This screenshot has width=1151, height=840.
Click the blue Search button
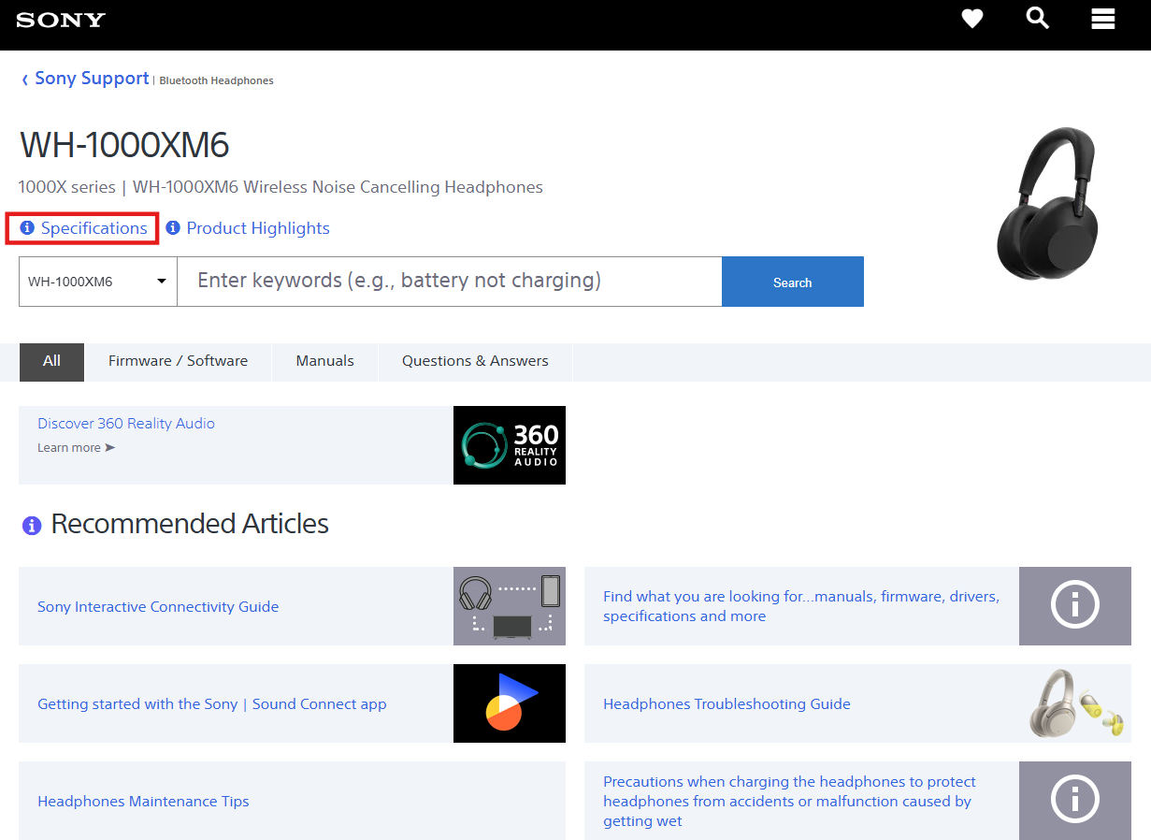(793, 282)
